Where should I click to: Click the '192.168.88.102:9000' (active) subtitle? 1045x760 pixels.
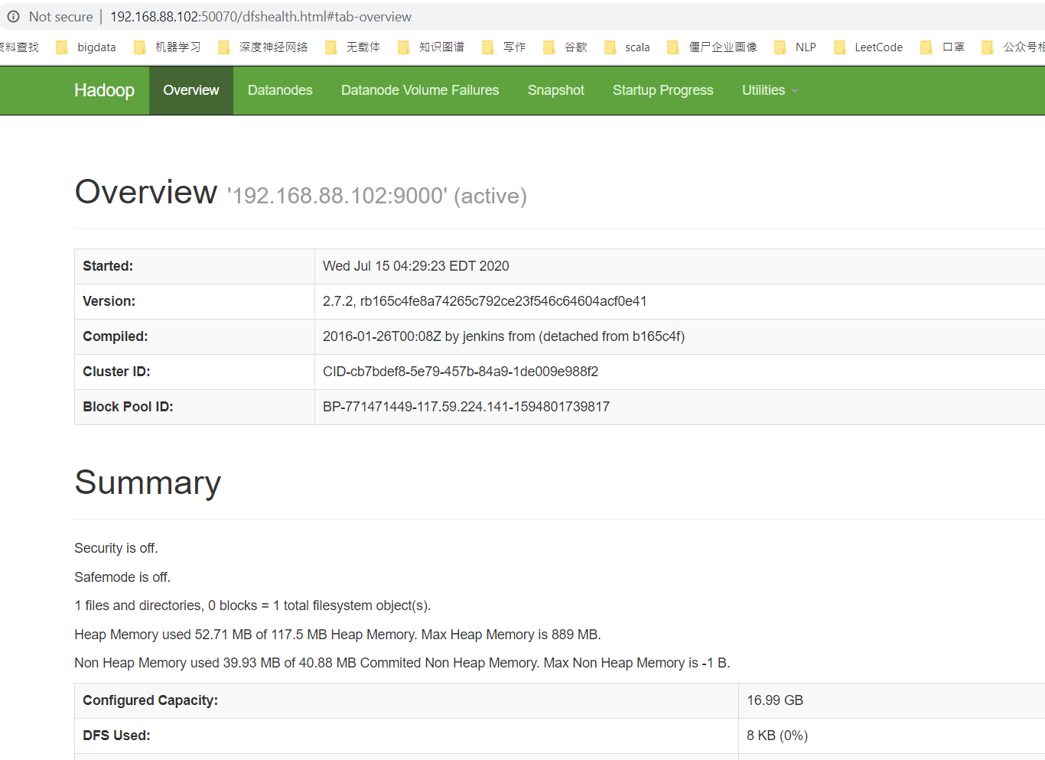pos(377,196)
